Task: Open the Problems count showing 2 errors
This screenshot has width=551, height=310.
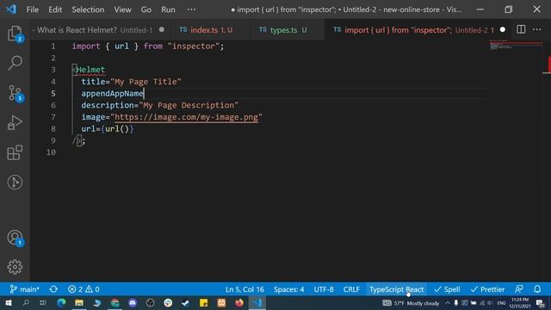Action: coord(84,289)
